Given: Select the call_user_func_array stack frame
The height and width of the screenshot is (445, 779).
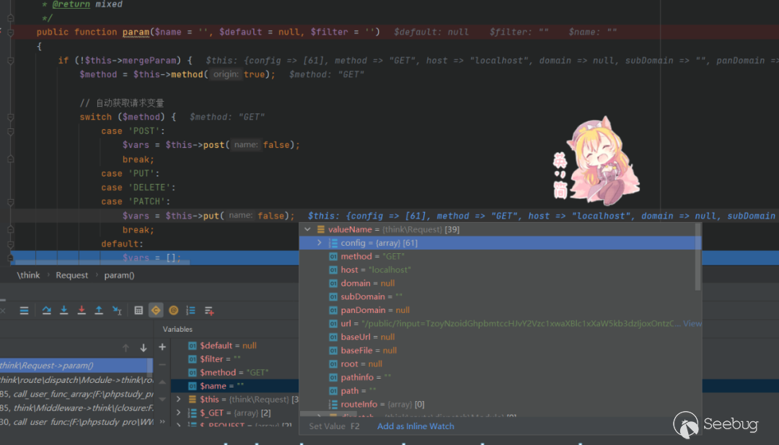Looking at the screenshot, I should click(x=76, y=394).
